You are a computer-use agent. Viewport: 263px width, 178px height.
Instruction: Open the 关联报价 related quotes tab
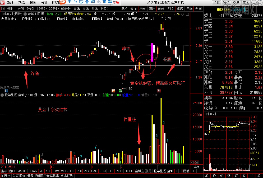pyautogui.click(x=19, y=176)
